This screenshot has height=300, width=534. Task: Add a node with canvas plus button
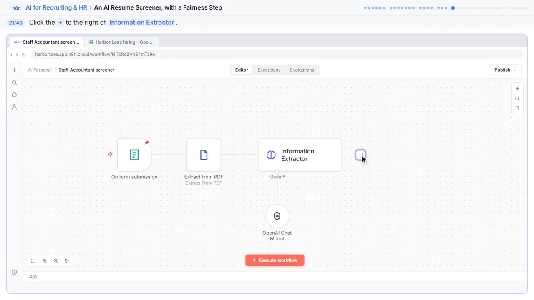pyautogui.click(x=517, y=89)
